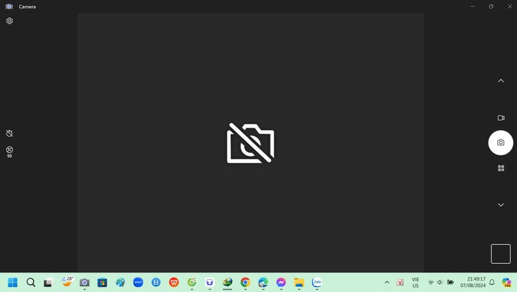This screenshot has height=292, width=517.
Task: Open taskbar Search
Action: pos(31,282)
